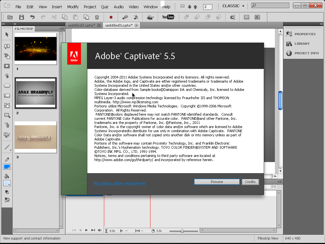Select the Text Entry Box tool

[7, 95]
